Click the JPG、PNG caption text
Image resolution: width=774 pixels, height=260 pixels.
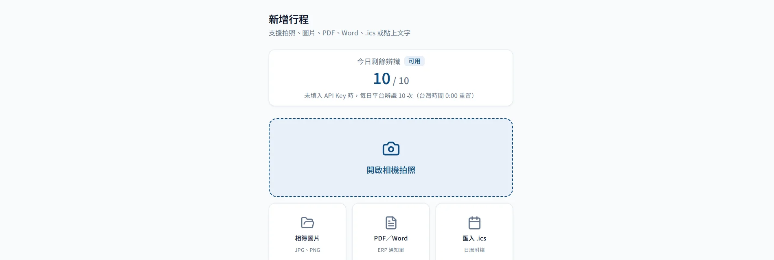(x=307, y=250)
